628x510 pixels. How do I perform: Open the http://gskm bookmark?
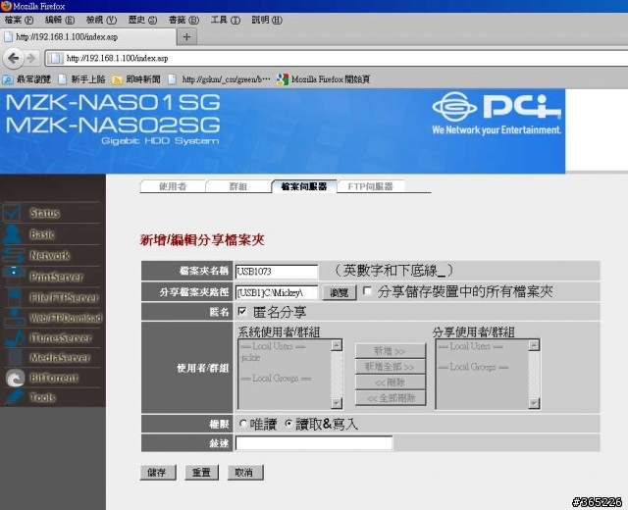(x=219, y=79)
